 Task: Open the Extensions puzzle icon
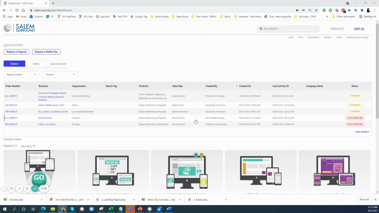click(362, 10)
